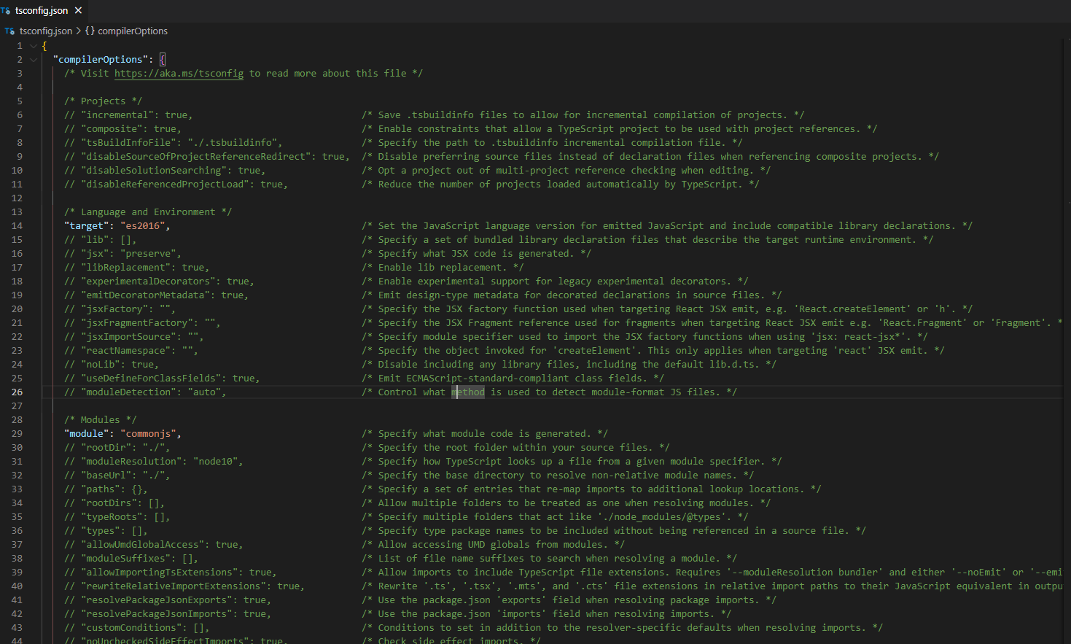Click line number 26 in the gutter
Screen dimensions: 1071x644
tap(17, 392)
